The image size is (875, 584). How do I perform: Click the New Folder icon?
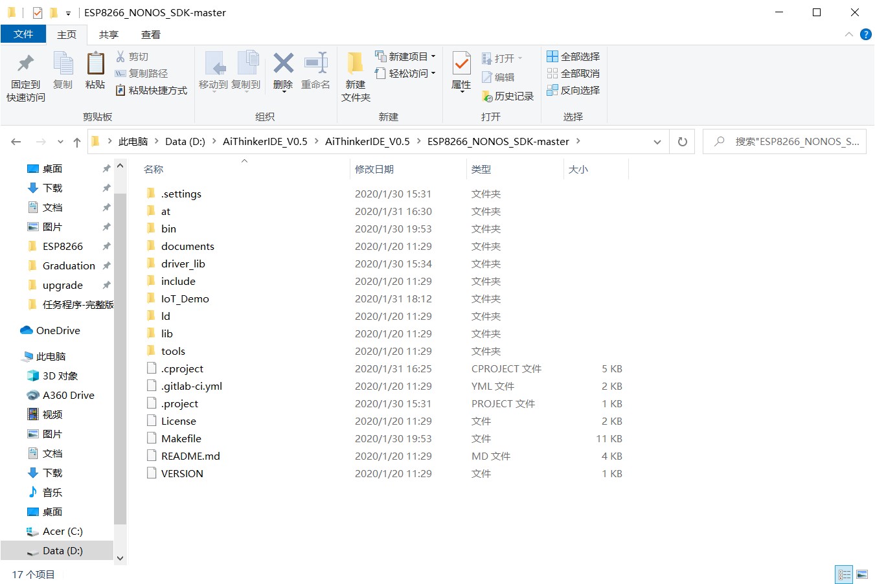point(355,65)
